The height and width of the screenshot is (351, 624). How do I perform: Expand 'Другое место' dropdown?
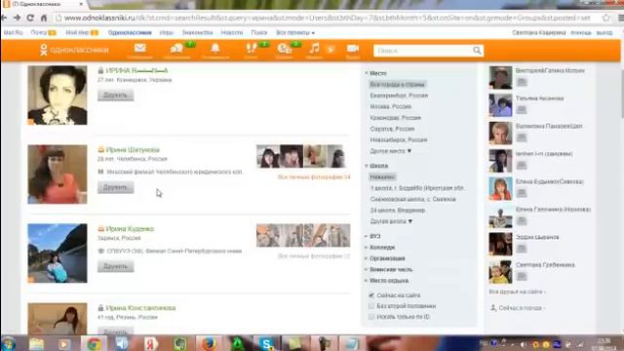390,151
